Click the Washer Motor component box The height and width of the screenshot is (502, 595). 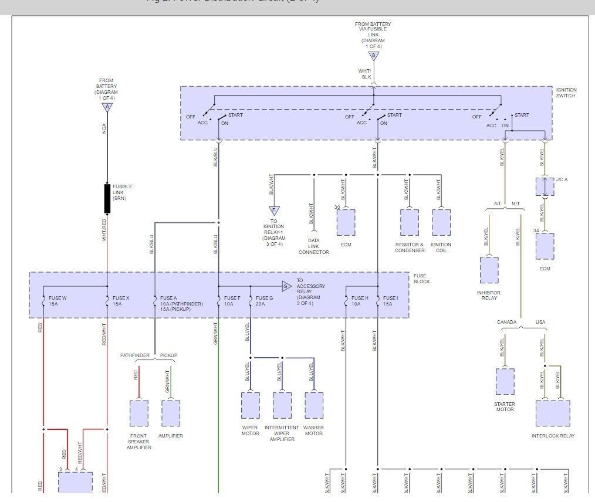pos(314,405)
